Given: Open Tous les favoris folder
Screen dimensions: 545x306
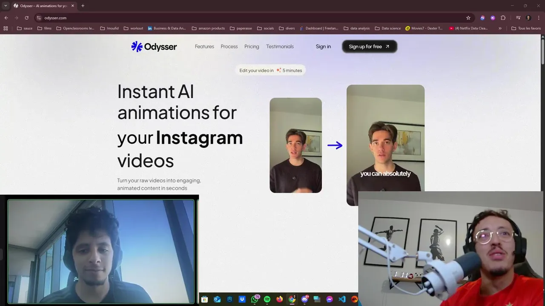Looking at the screenshot, I should (x=526, y=28).
